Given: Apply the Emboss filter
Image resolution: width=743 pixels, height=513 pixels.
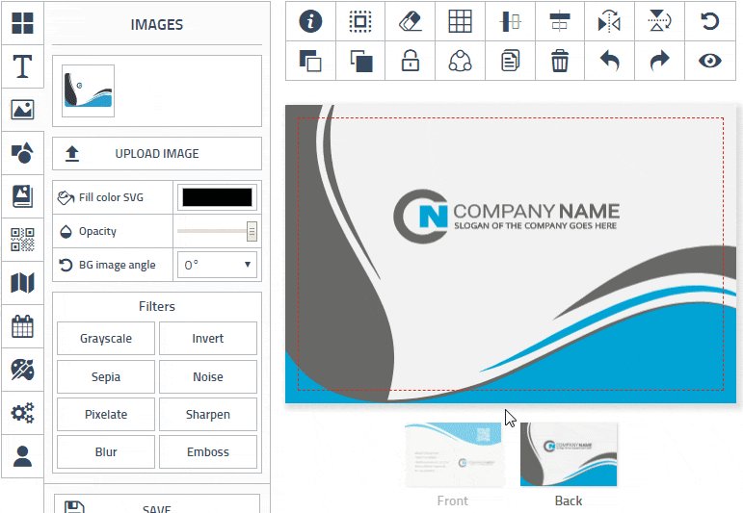Looking at the screenshot, I should tap(208, 452).
